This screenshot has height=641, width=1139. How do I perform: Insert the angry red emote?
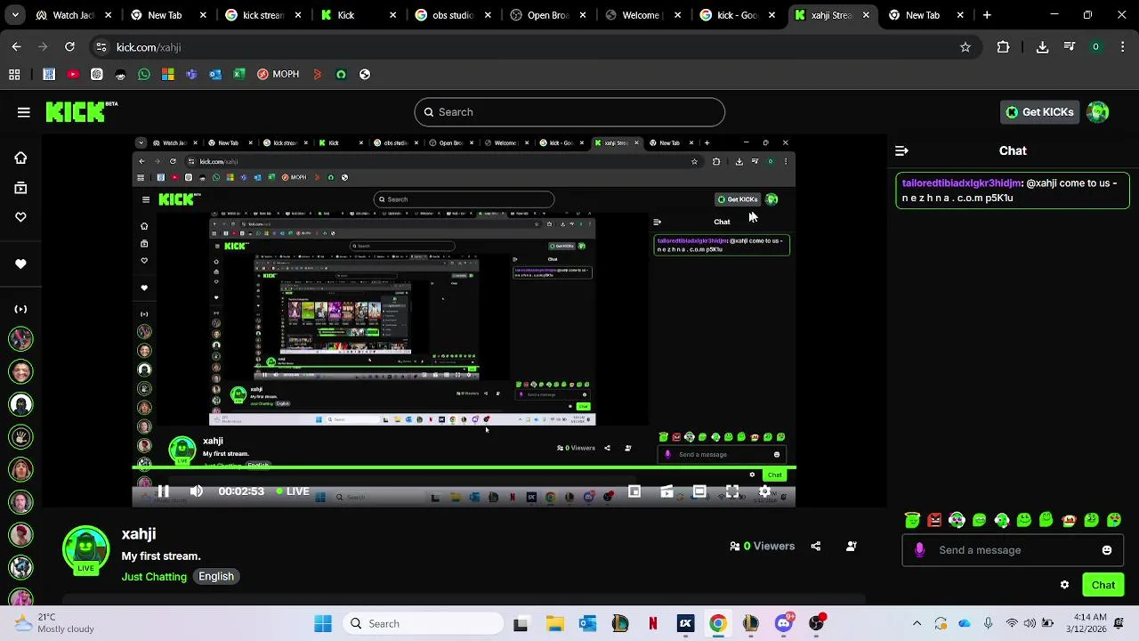click(x=934, y=520)
